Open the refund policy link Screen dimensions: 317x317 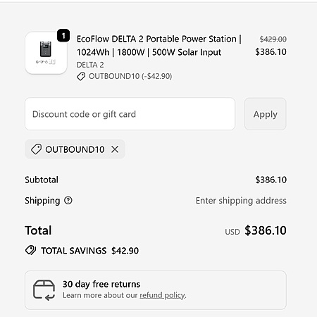coord(162,295)
